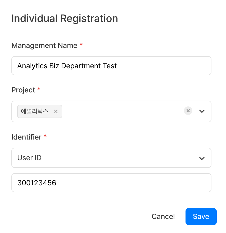
Task: Click the identifier value field 300123456
Action: coord(37,183)
